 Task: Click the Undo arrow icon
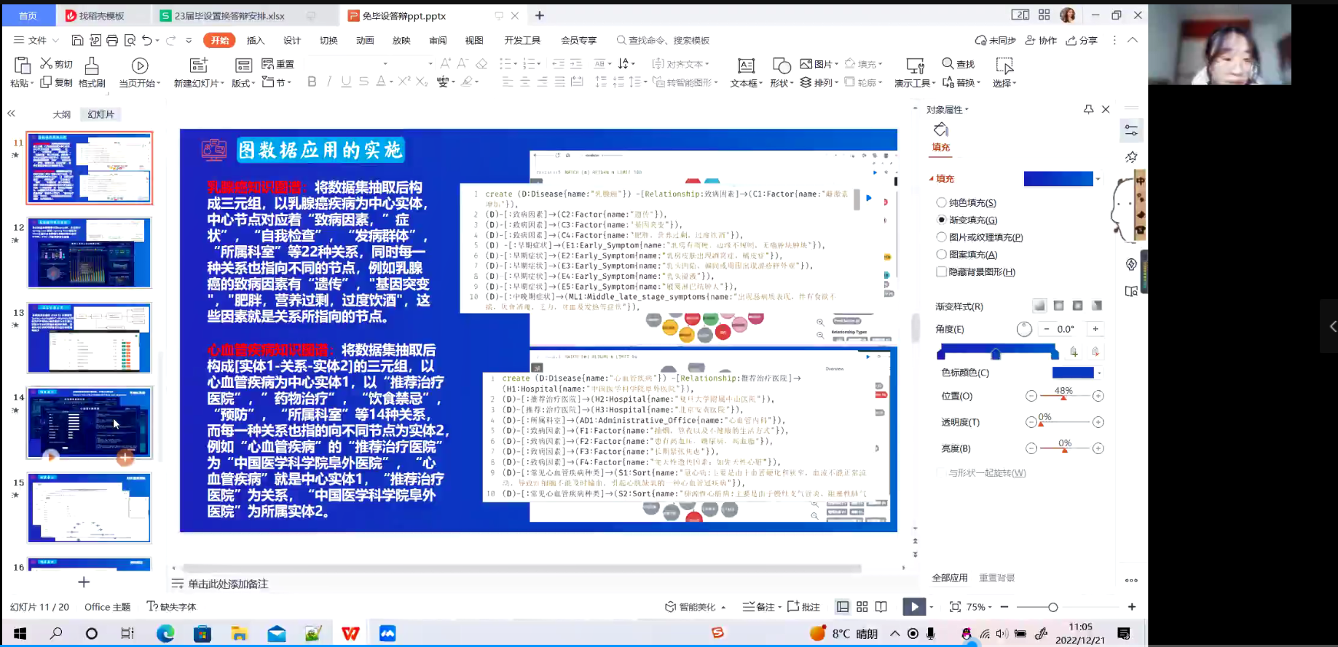coord(147,41)
